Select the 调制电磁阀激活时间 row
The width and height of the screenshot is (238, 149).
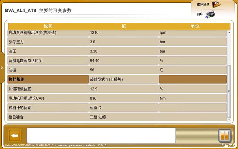[48, 61]
